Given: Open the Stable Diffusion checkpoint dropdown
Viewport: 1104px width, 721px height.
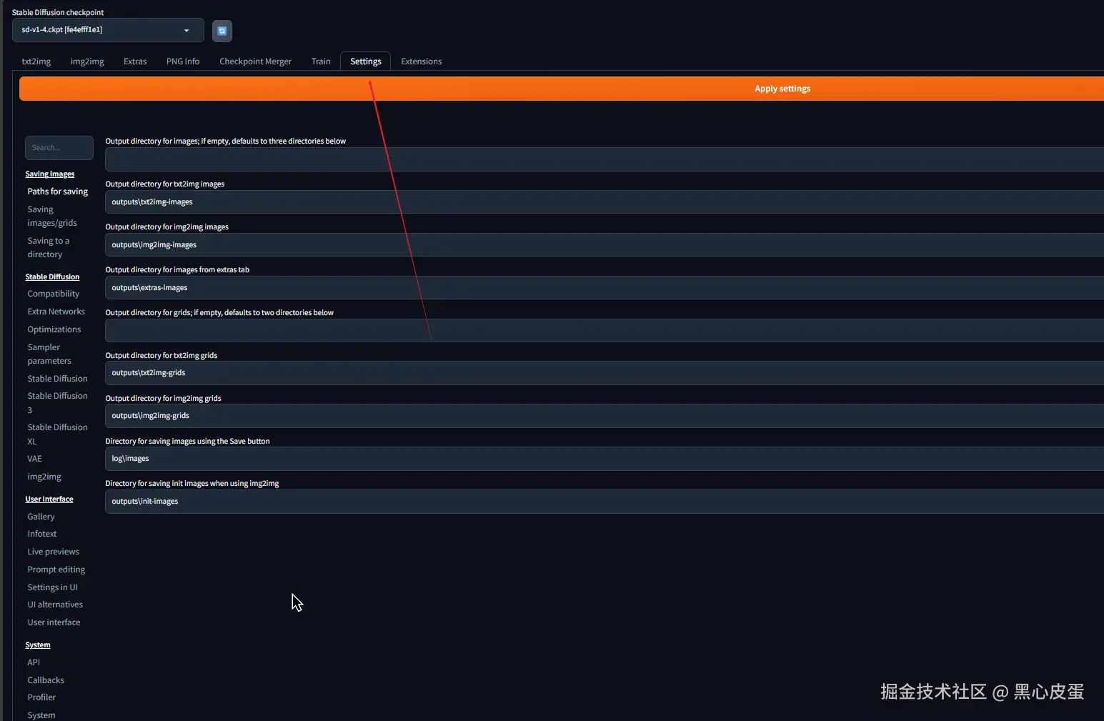Looking at the screenshot, I should point(108,30).
